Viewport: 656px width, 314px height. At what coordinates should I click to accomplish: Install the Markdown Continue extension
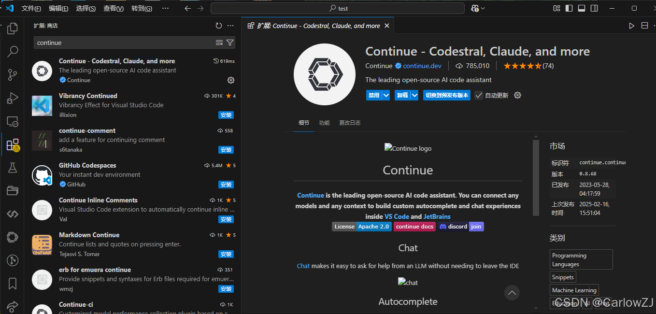tap(226, 254)
